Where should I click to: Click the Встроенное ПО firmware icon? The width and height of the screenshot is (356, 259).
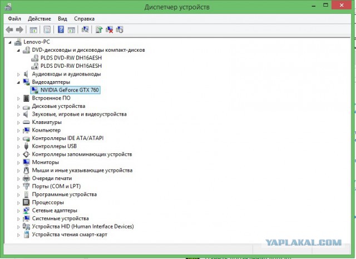coord(26,98)
